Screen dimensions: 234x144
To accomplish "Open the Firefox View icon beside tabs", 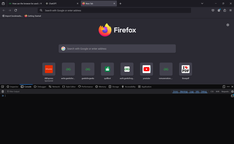I will (x=3, y=3).
